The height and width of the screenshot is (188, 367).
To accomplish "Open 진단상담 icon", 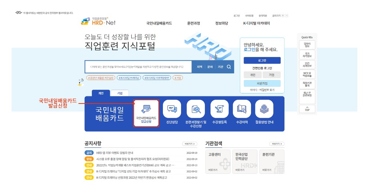I will pyautogui.click(x=172, y=109).
